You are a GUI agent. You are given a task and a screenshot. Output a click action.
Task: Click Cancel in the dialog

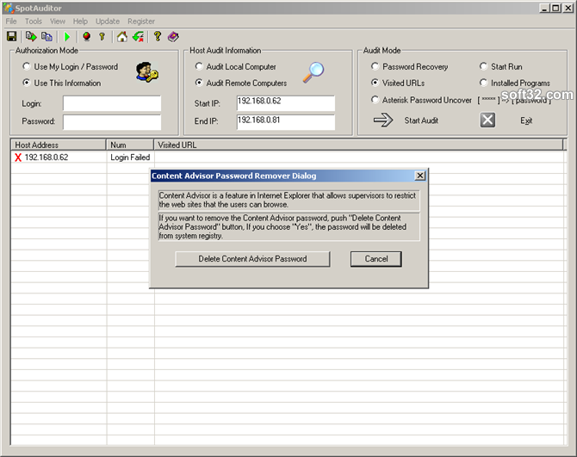pos(376,259)
